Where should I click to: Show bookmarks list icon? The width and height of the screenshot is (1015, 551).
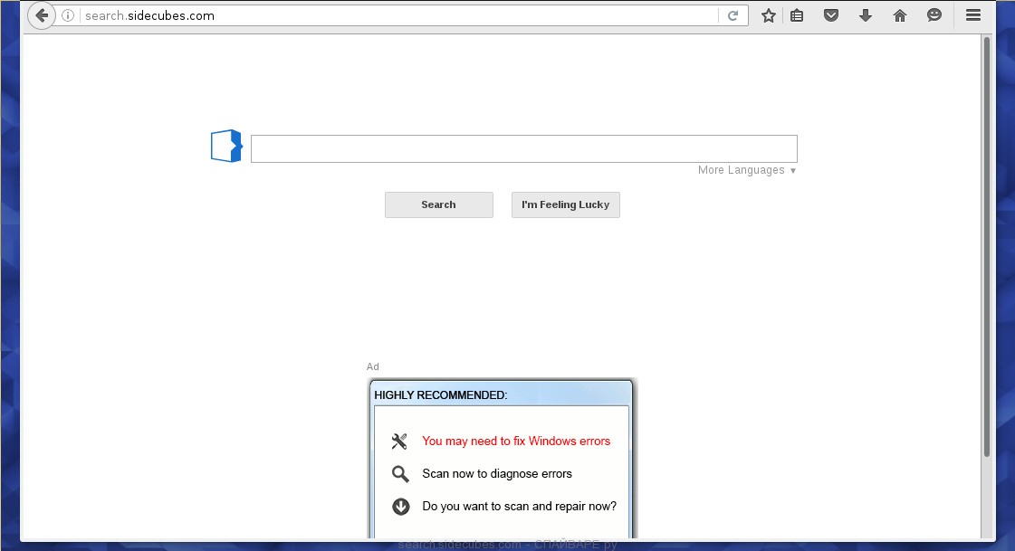click(x=797, y=15)
